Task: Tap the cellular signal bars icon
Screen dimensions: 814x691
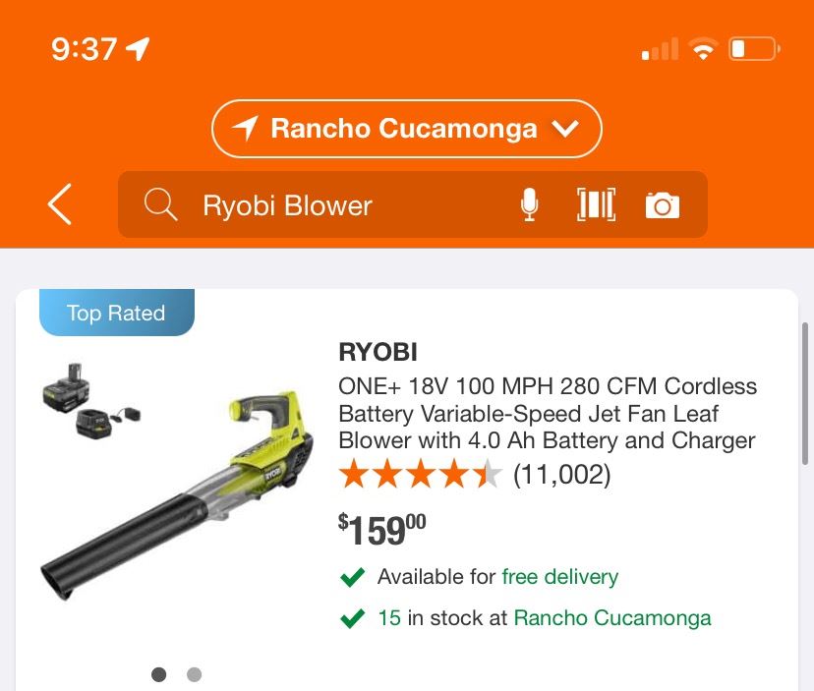Action: (660, 49)
